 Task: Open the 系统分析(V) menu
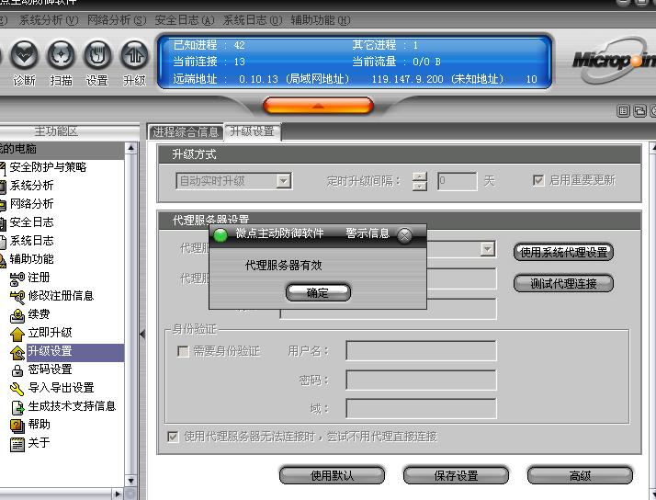click(x=49, y=20)
